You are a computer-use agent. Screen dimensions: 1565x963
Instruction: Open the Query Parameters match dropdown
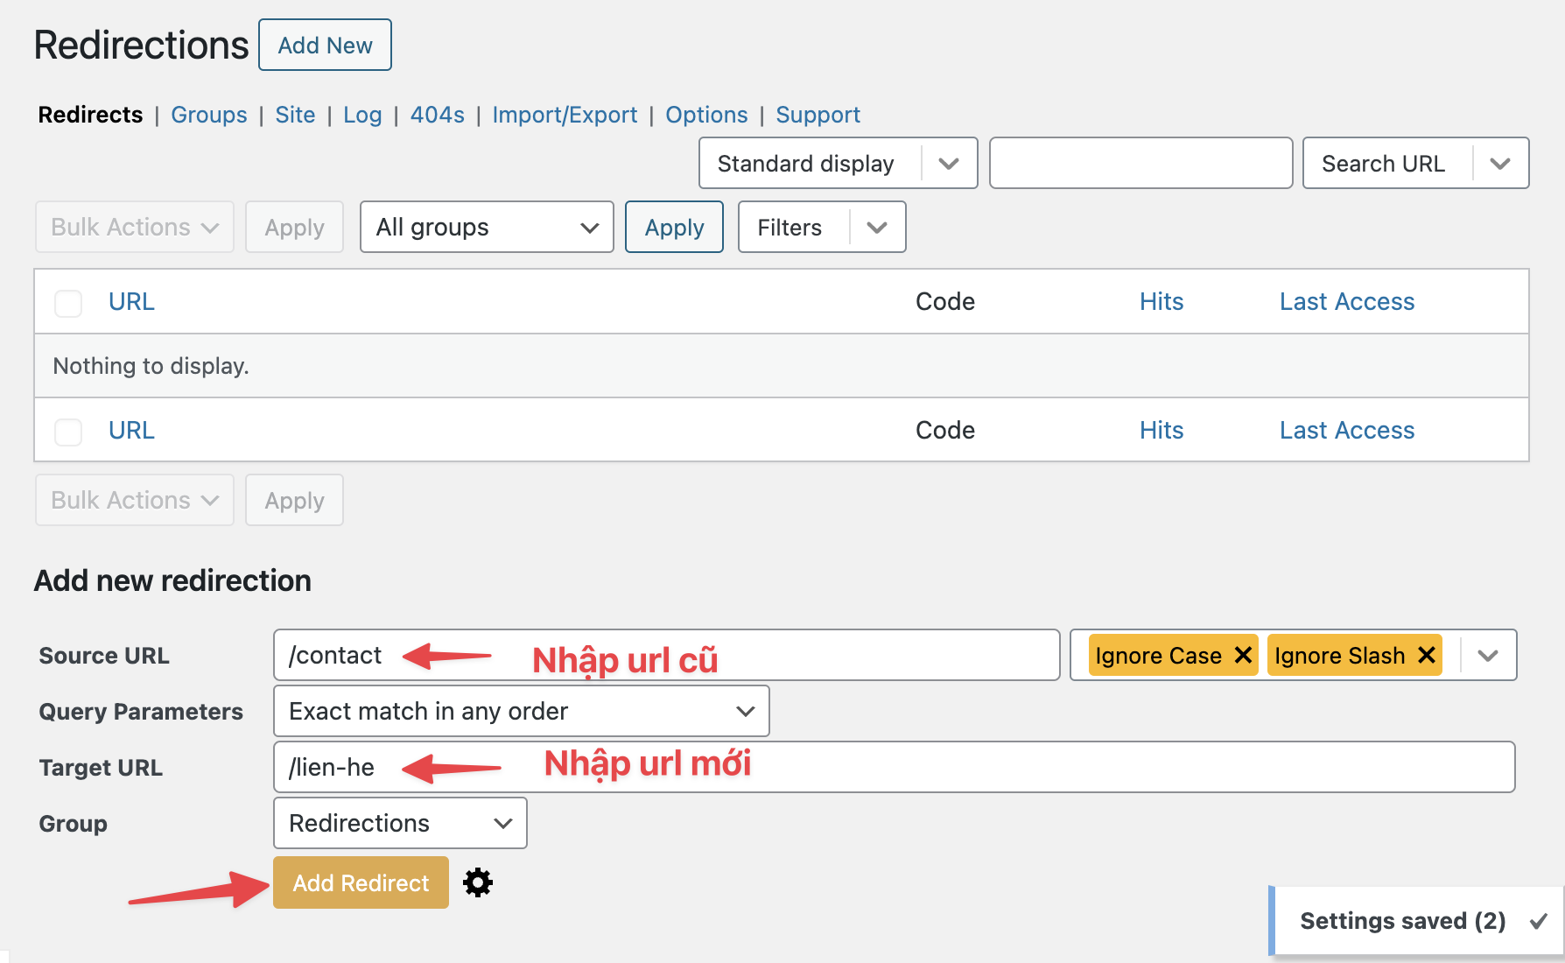522,711
